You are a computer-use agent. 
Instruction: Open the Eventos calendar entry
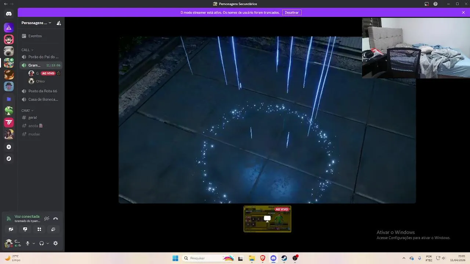pos(41,36)
